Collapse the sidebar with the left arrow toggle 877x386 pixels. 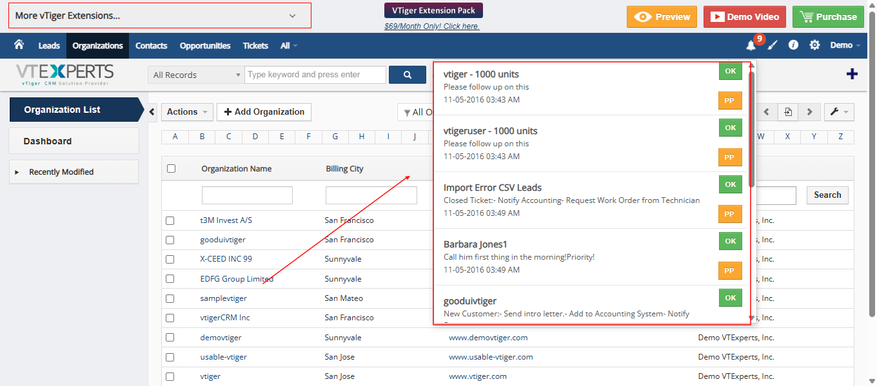coord(152,112)
